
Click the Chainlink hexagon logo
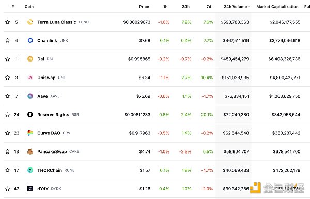pos(30,40)
